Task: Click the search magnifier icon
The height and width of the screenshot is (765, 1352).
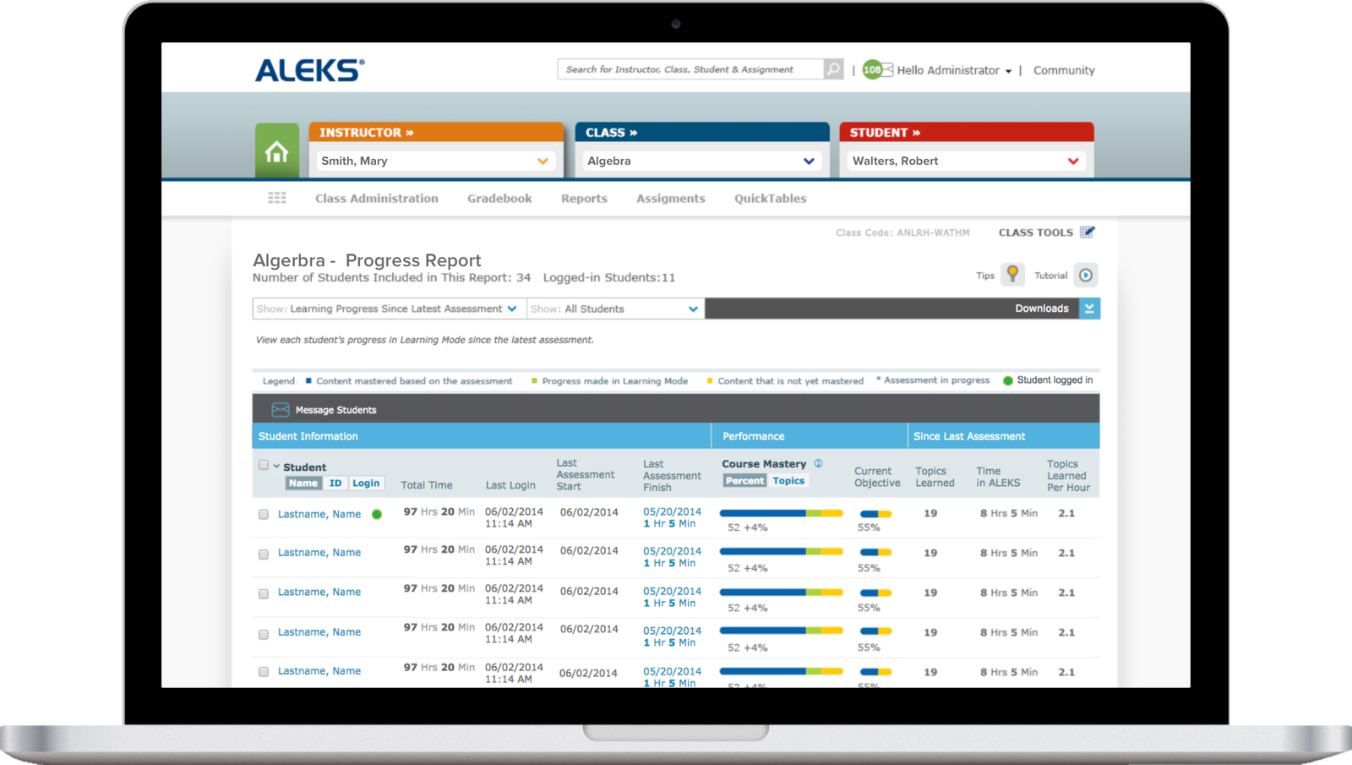Action: (x=833, y=69)
